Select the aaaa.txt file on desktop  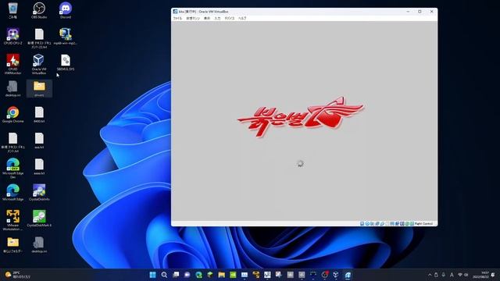click(39, 167)
